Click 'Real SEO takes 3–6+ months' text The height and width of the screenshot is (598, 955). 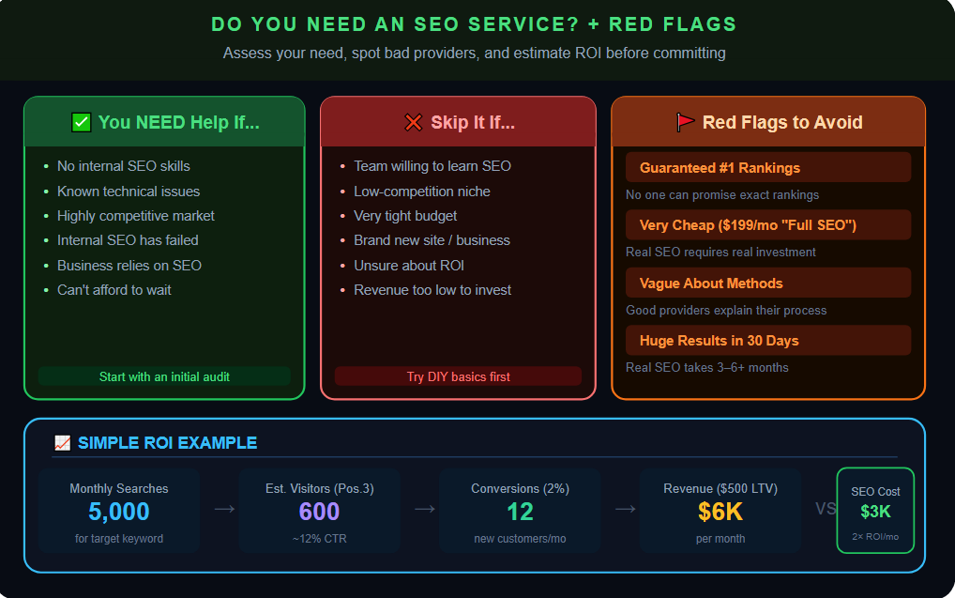(x=707, y=368)
